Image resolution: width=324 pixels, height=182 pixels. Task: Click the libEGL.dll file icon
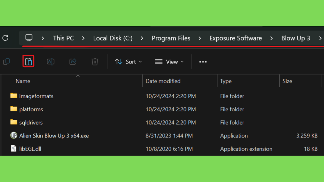[x=14, y=149]
